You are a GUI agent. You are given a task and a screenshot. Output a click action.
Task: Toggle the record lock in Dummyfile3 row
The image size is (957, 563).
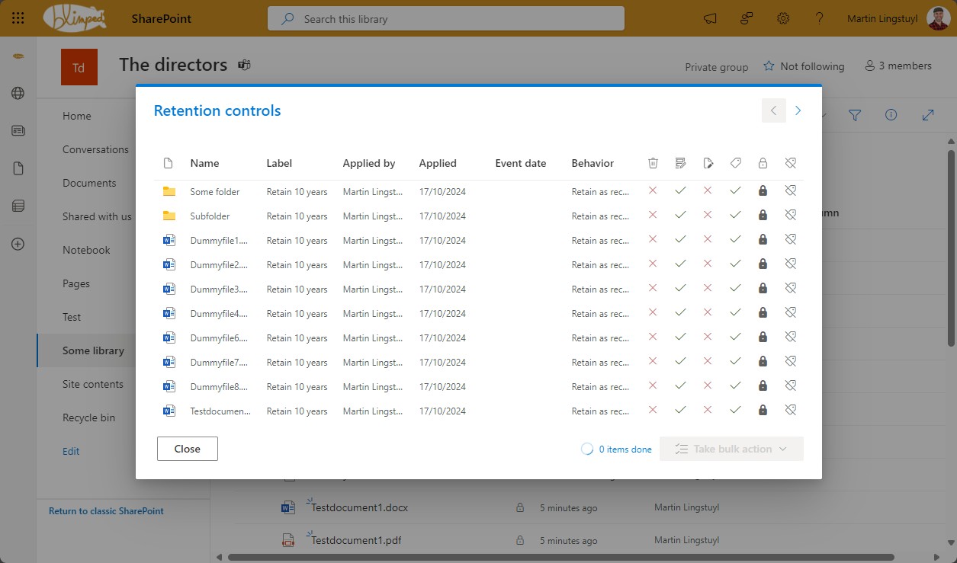(x=763, y=289)
